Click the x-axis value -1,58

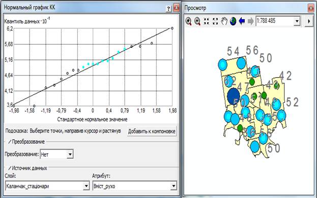pyautogui.click(x=30, y=111)
